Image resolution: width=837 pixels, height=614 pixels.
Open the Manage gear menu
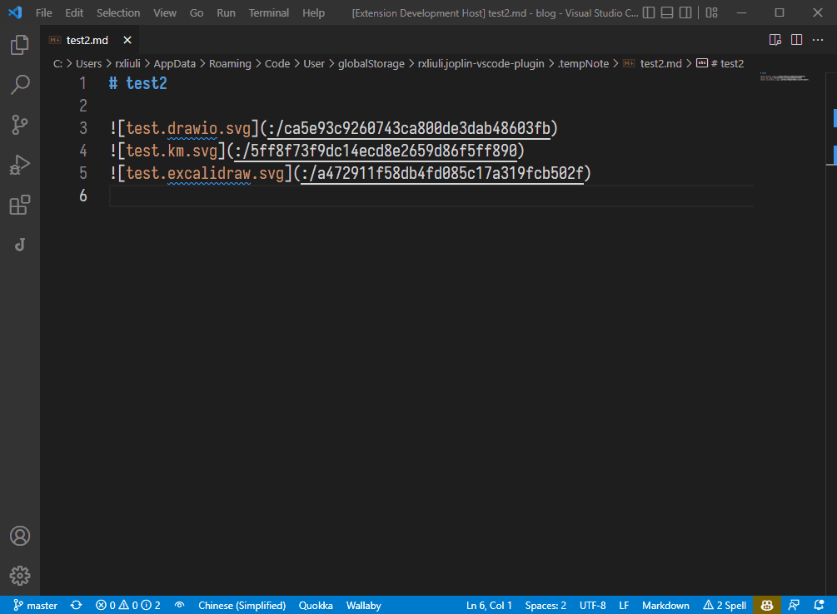pyautogui.click(x=20, y=576)
